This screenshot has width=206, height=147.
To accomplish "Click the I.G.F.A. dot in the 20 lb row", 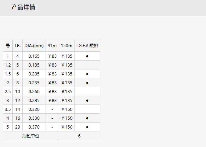I will point(87,127).
